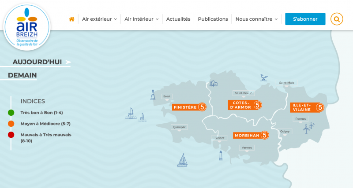
Task: Click the wind turbines icon near Rennes
Action: coord(308,128)
